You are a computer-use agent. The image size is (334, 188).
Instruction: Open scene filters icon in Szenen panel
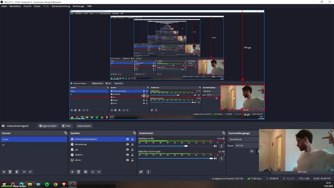pos(17,172)
